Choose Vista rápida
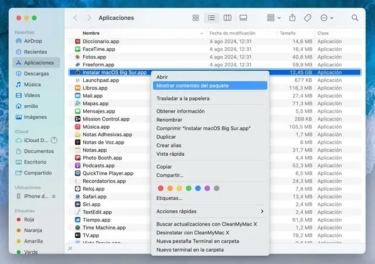The height and width of the screenshot is (264, 375). click(x=210, y=154)
